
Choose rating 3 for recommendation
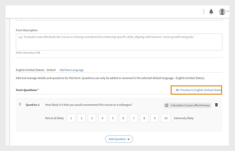(x=92, y=118)
